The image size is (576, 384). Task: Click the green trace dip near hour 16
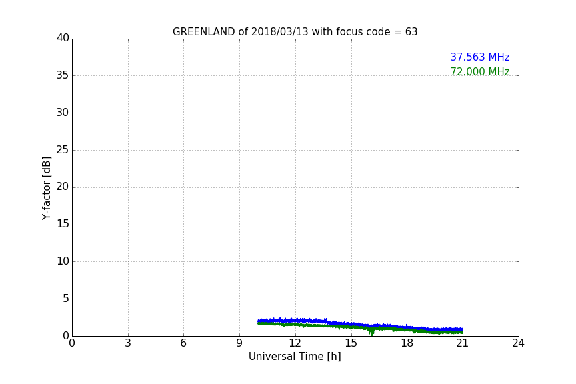point(371,332)
